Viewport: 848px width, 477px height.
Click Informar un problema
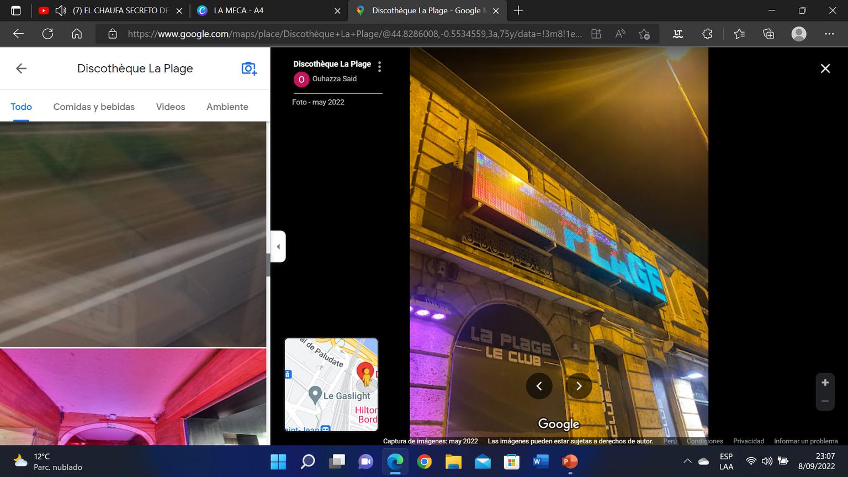tap(806, 441)
